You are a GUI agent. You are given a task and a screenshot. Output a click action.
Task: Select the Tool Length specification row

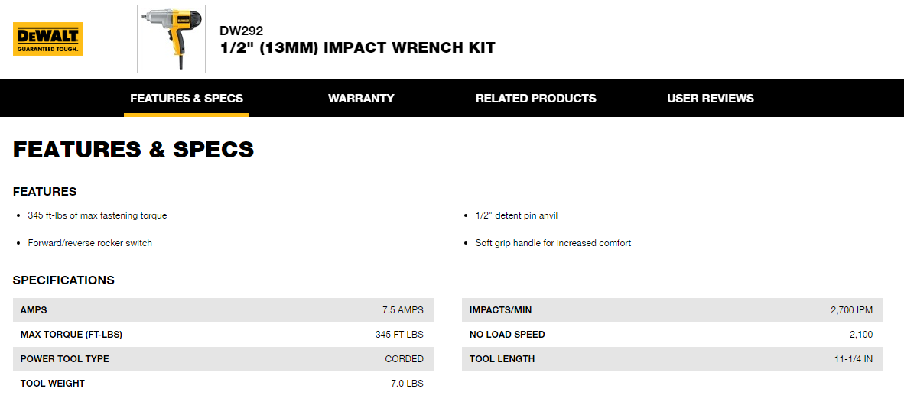[x=671, y=359]
